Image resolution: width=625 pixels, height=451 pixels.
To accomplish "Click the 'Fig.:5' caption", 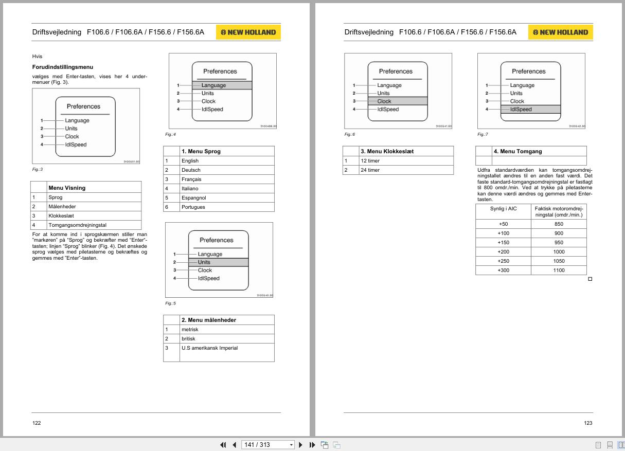I will pyautogui.click(x=170, y=303).
